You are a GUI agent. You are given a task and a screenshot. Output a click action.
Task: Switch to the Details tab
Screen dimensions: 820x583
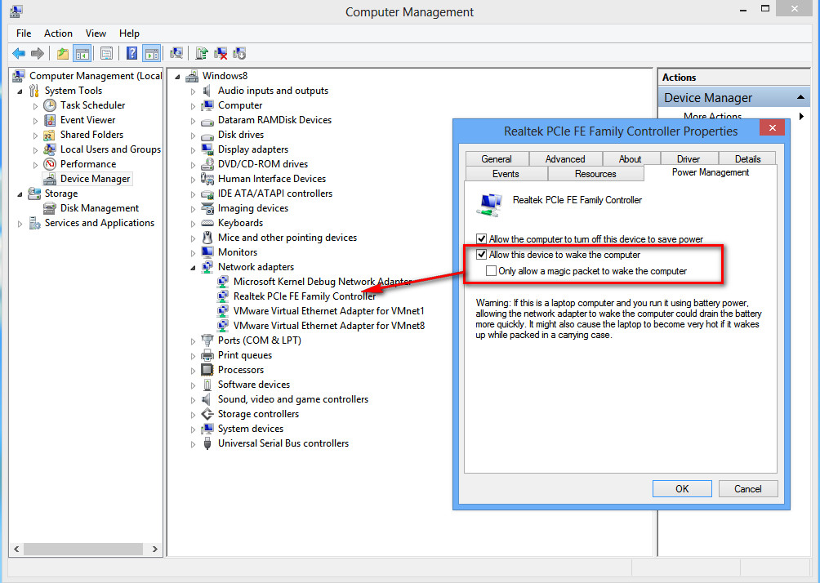(x=748, y=159)
